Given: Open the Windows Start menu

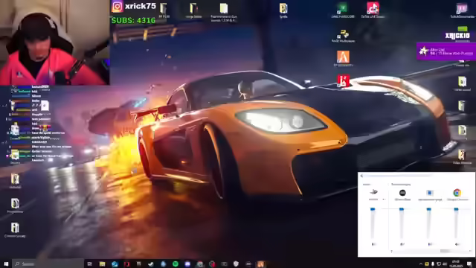Looking at the screenshot, I should point(6,264).
